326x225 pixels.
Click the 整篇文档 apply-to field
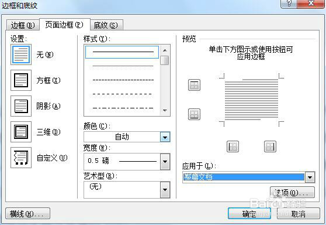[x=244, y=178]
